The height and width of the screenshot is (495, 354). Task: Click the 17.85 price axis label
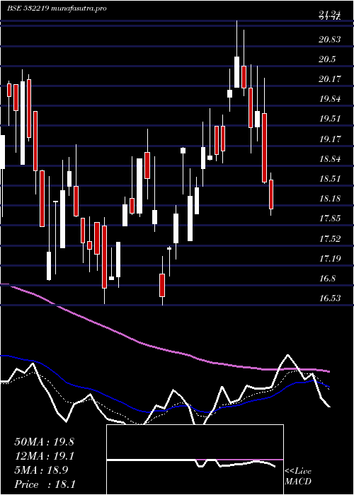pos(330,219)
